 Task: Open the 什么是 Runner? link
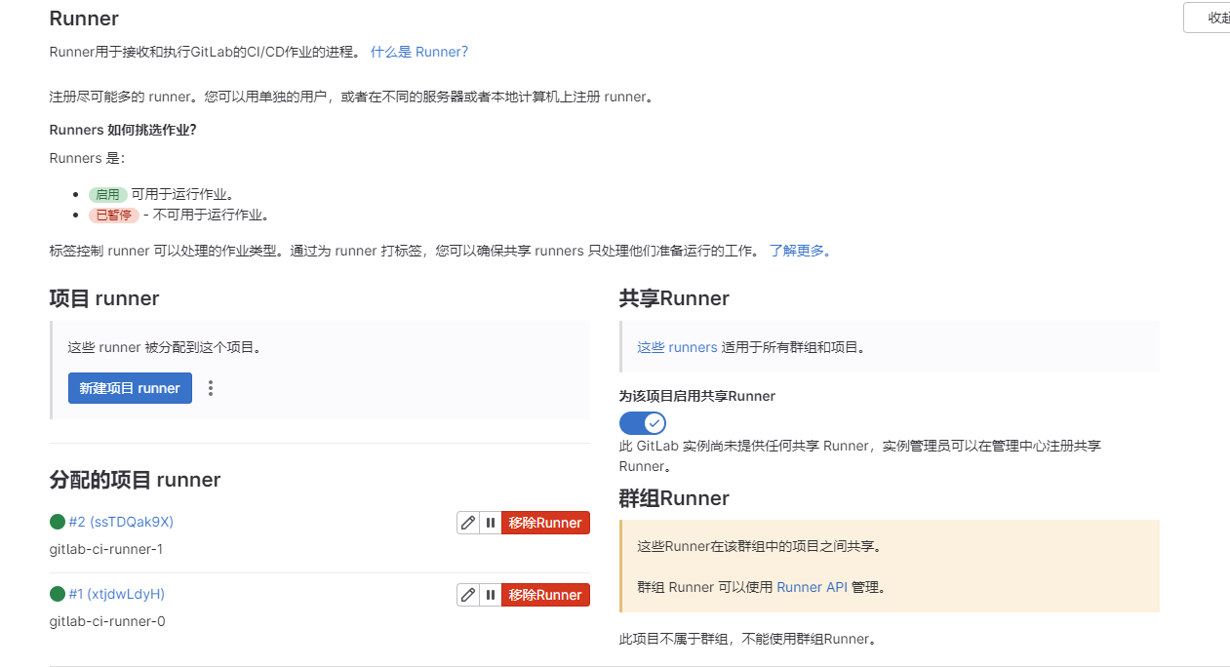coord(418,52)
